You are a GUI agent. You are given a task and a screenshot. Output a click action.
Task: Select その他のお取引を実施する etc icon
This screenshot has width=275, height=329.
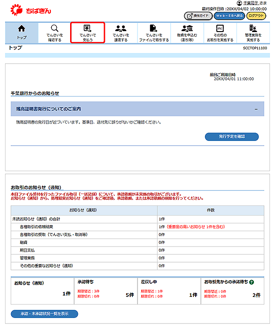[x=220, y=29]
